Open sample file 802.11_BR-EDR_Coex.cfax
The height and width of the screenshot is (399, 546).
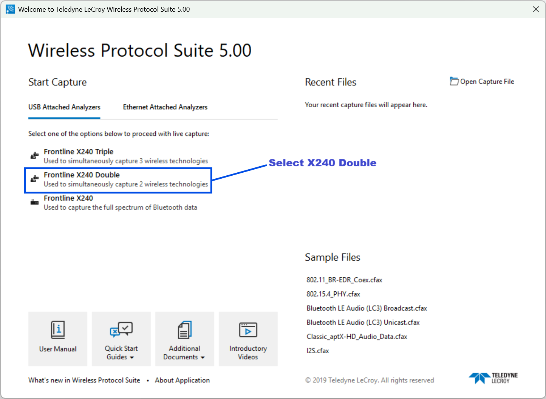344,280
